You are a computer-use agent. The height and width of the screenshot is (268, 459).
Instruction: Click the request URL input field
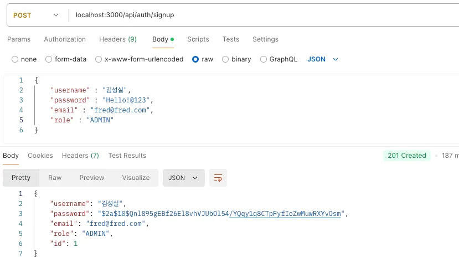click(260, 15)
